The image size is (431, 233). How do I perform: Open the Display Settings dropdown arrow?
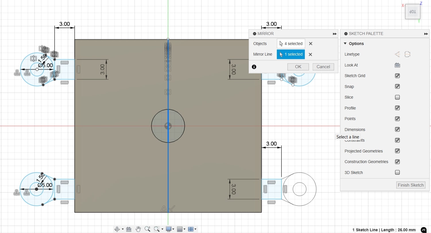coord(173,229)
